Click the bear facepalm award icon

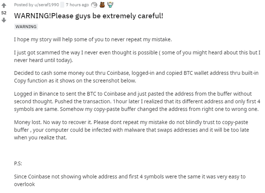point(102,5)
